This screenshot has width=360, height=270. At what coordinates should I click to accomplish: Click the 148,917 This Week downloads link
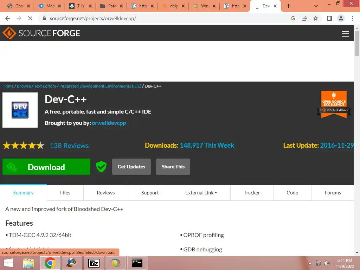pyautogui.click(x=207, y=145)
